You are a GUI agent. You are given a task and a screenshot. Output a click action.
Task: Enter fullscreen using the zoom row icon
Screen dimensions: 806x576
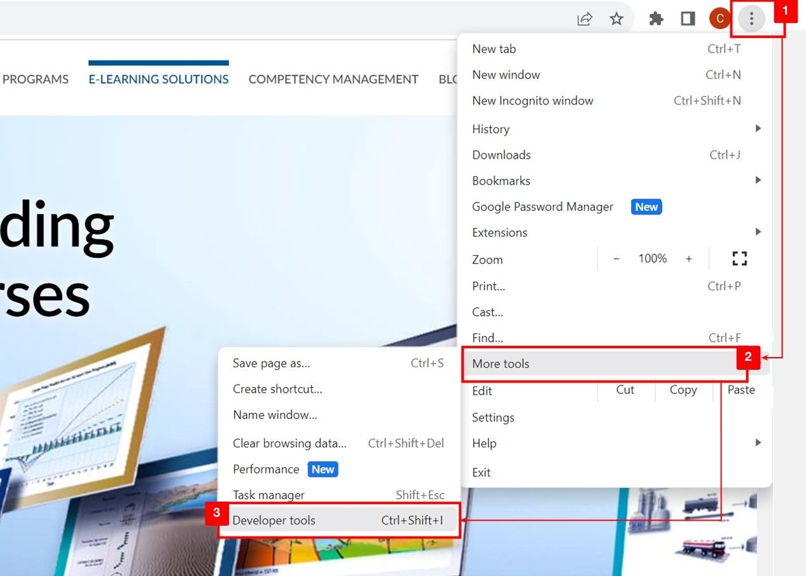point(739,258)
